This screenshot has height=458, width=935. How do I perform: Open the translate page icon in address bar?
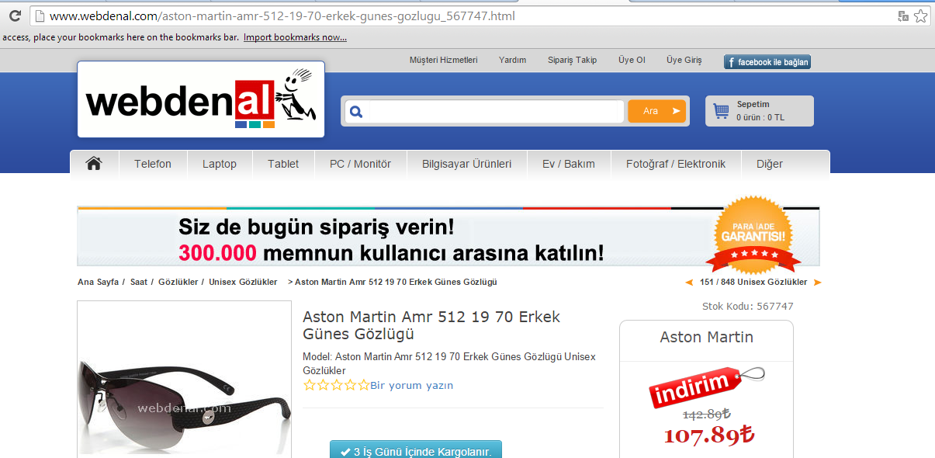pos(903,16)
